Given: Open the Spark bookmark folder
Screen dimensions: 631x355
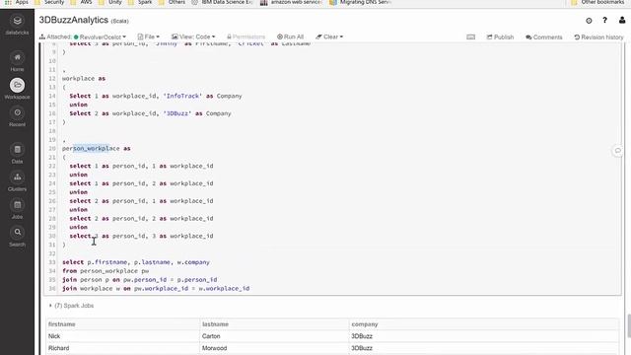Looking at the screenshot, I should (140, 2).
